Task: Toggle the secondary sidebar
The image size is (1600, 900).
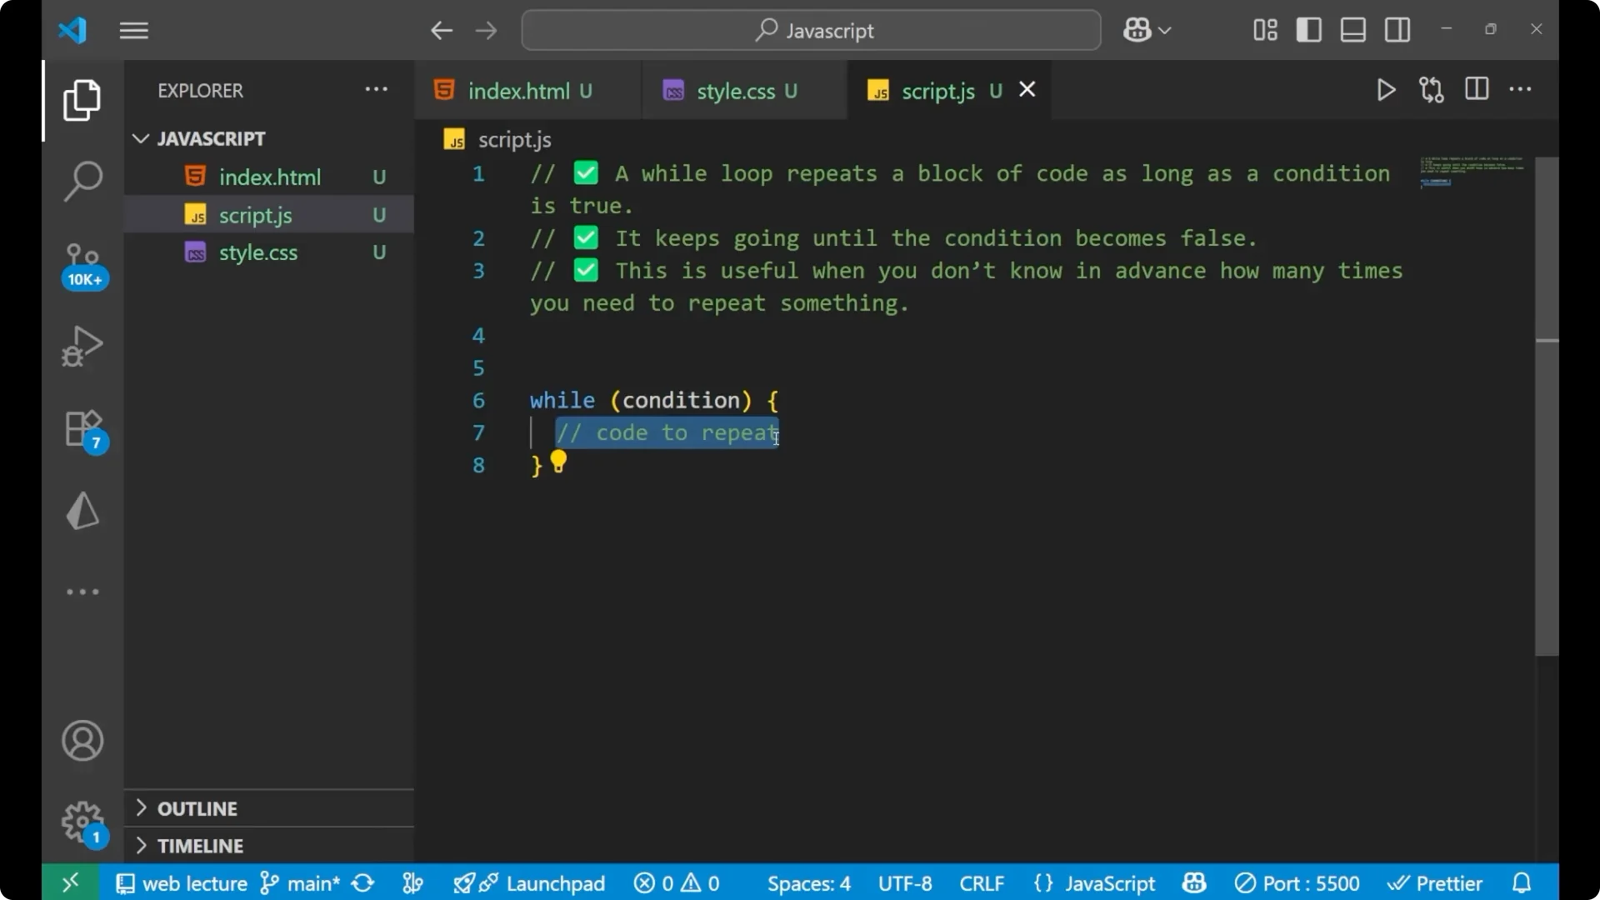Action: coord(1397,29)
